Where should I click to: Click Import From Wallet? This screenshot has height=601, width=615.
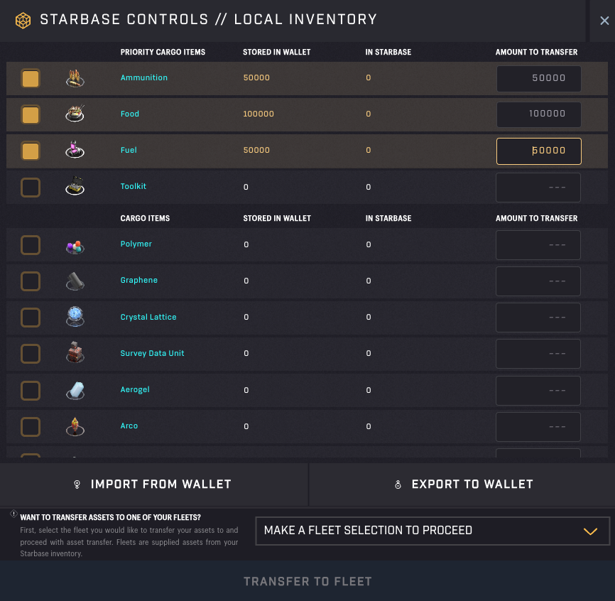(x=154, y=484)
